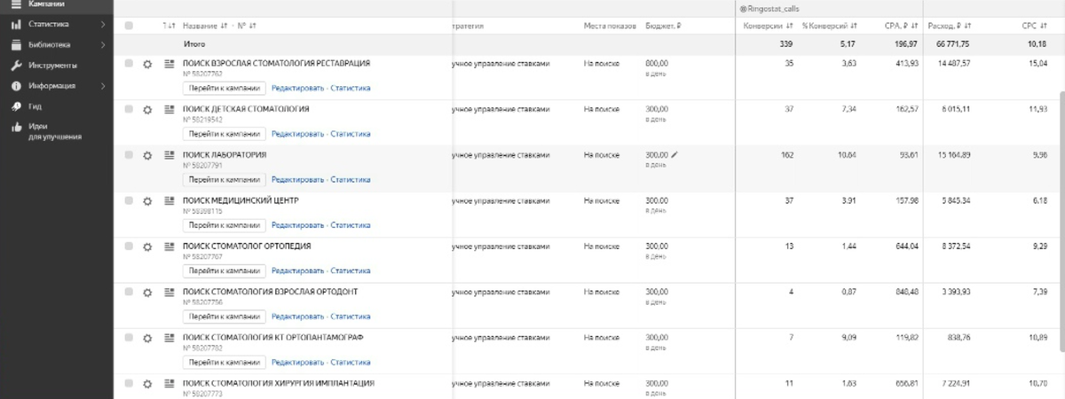Open settings gear for ПОИСК ЛАБОРАТОРИЯ campaign
The height and width of the screenshot is (399, 1065).
tap(148, 155)
